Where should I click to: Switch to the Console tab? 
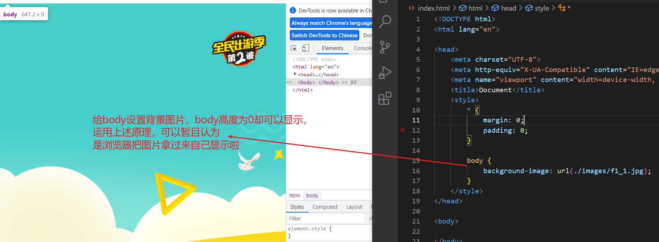pos(363,48)
